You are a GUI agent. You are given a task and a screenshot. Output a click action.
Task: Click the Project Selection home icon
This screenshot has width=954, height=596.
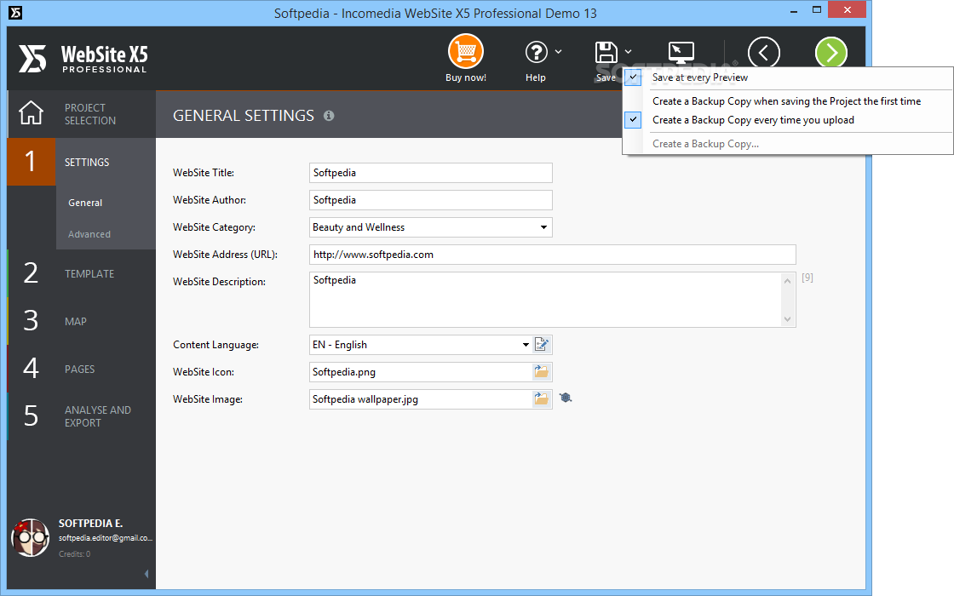click(x=31, y=113)
